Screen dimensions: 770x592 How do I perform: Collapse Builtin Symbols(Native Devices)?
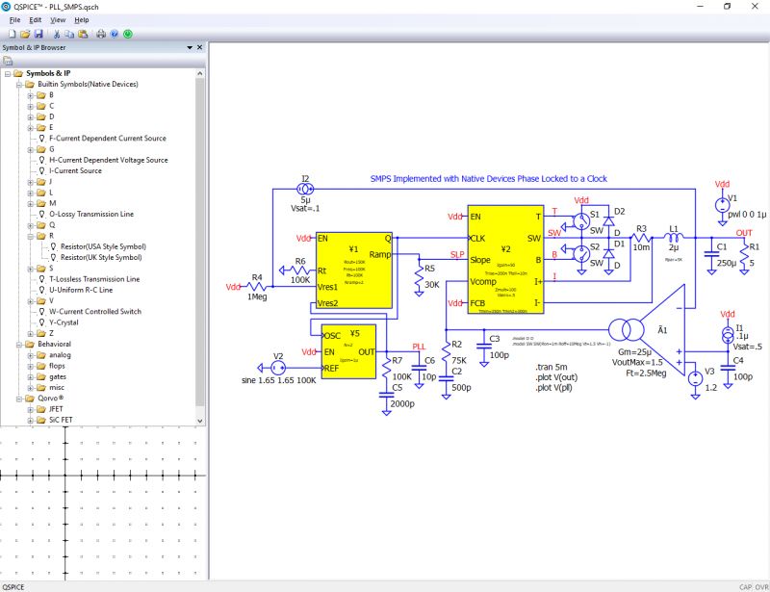(19, 82)
